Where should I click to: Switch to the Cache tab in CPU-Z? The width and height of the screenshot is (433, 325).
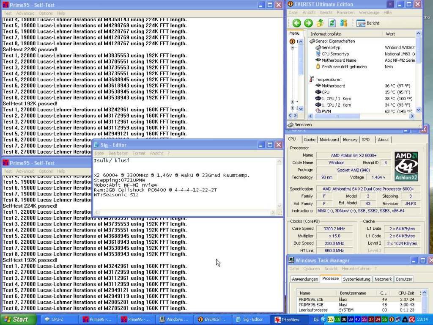coord(309,140)
